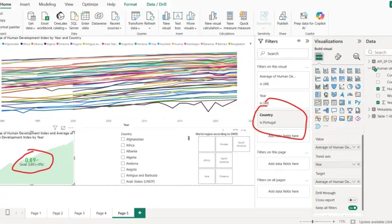Choose the Line chart visual
The width and height of the screenshot is (392, 224).
point(318,79)
